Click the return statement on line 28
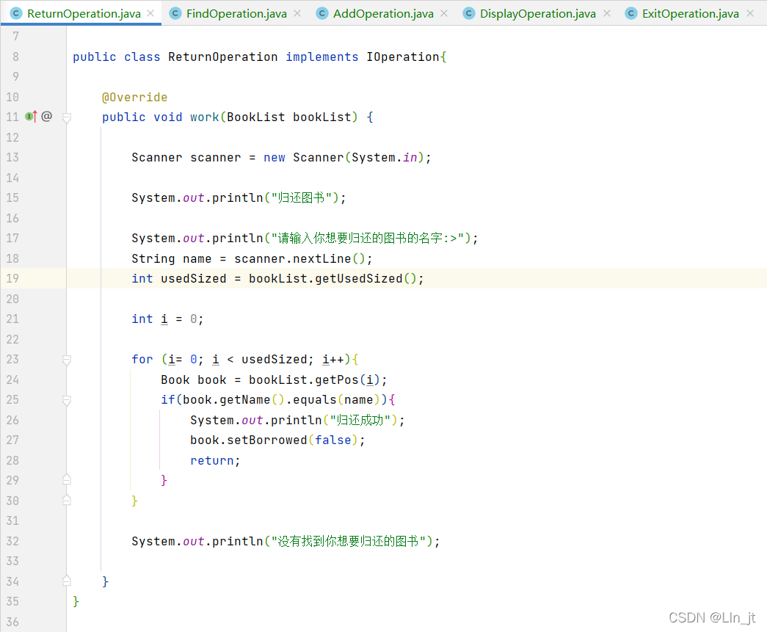767x632 pixels. point(215,460)
